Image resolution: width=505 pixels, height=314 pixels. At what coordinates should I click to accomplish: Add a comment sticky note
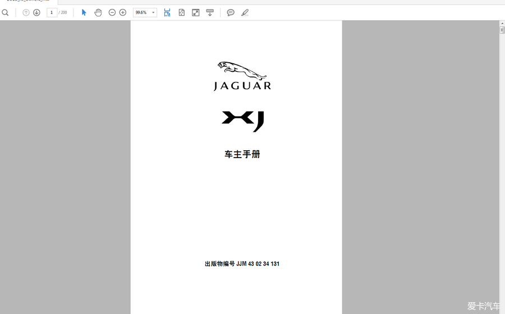point(231,12)
